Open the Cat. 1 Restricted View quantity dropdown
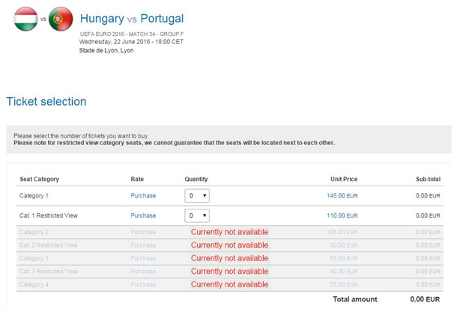 coord(197,215)
